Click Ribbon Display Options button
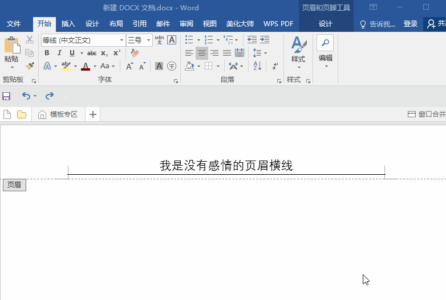Screen dimensions: 446x300 (373, 7)
